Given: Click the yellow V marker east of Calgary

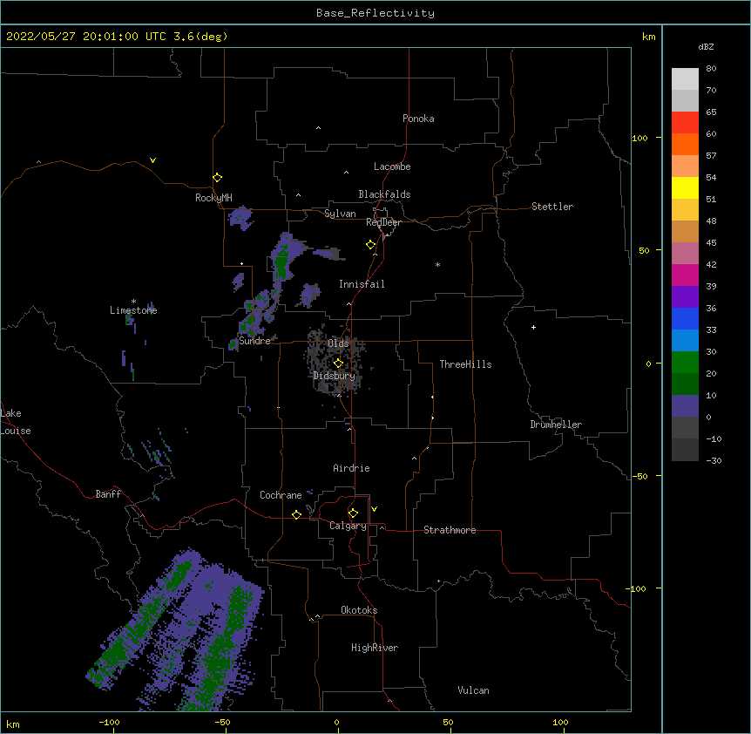Looking at the screenshot, I should pos(374,509).
